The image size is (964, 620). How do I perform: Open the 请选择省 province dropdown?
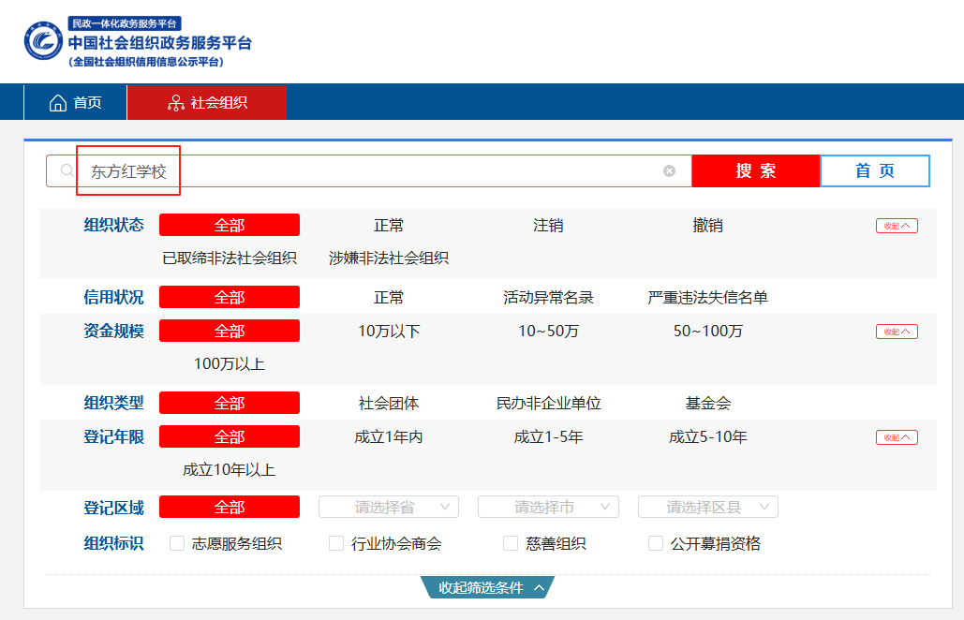(x=387, y=506)
